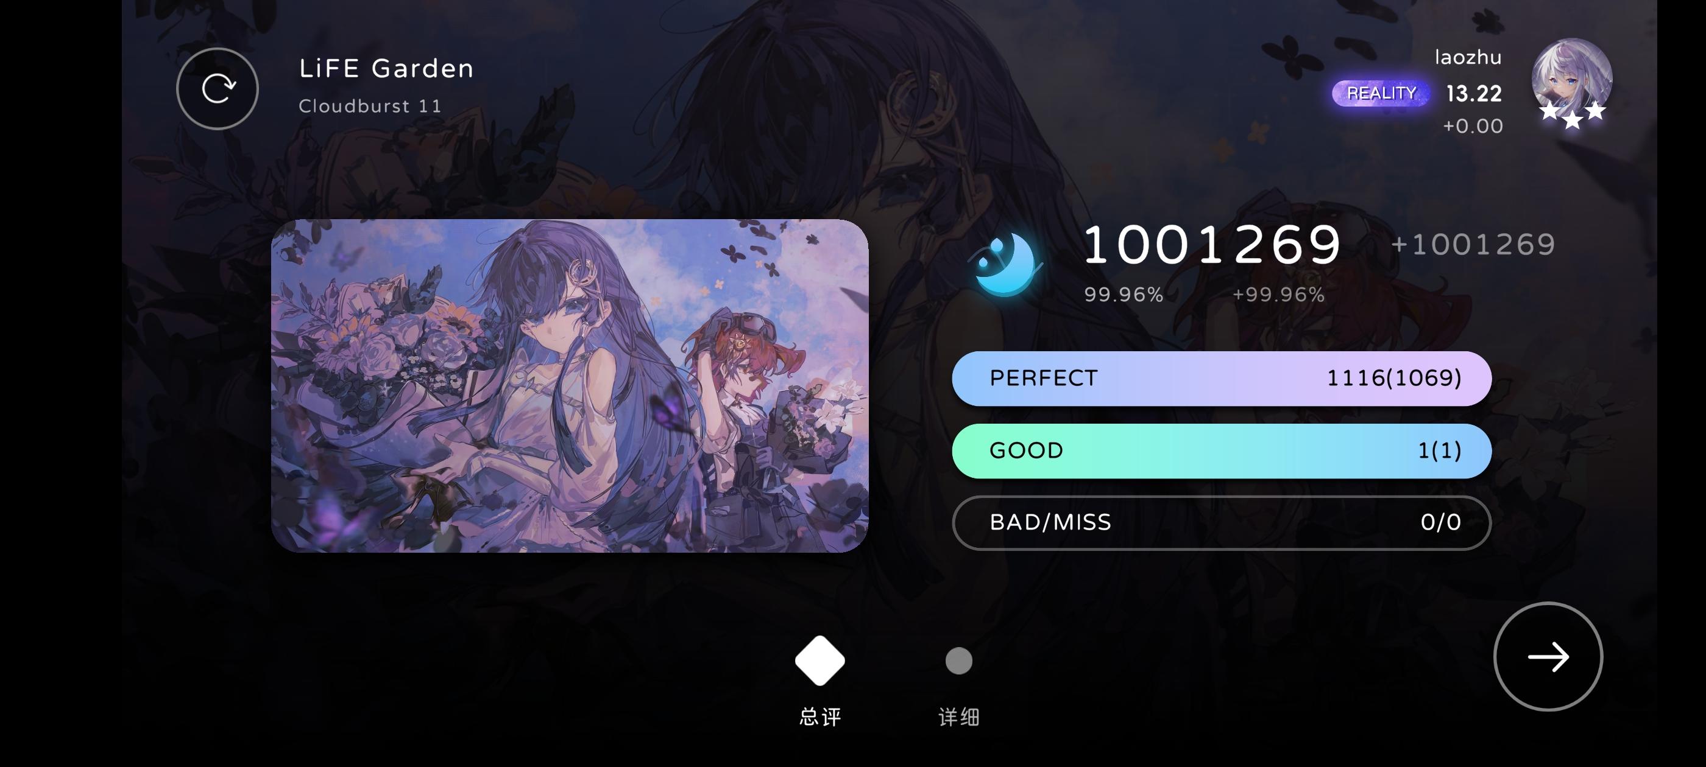Screen dimensions: 1706x767
Task: Tap the LiFE Garden song title
Action: pos(386,69)
